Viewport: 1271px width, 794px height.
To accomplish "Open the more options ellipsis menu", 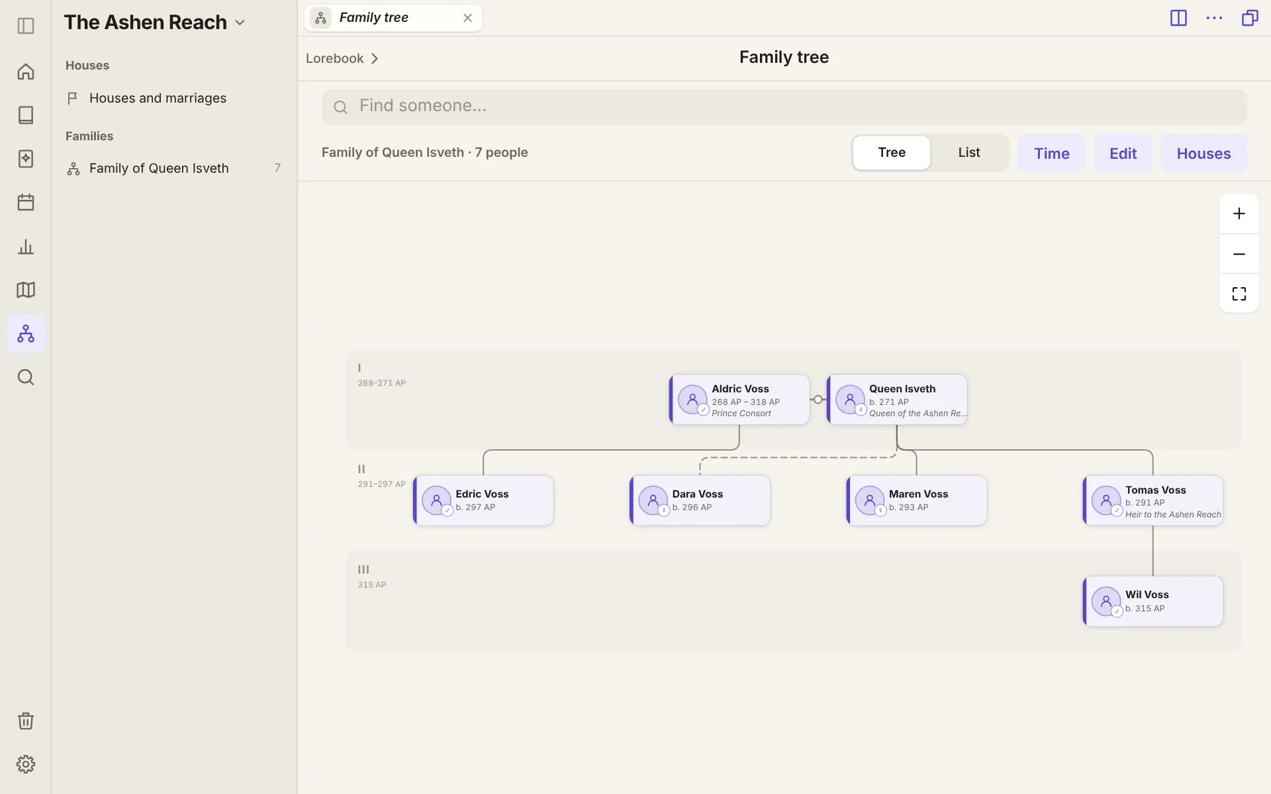I will pos(1214,18).
